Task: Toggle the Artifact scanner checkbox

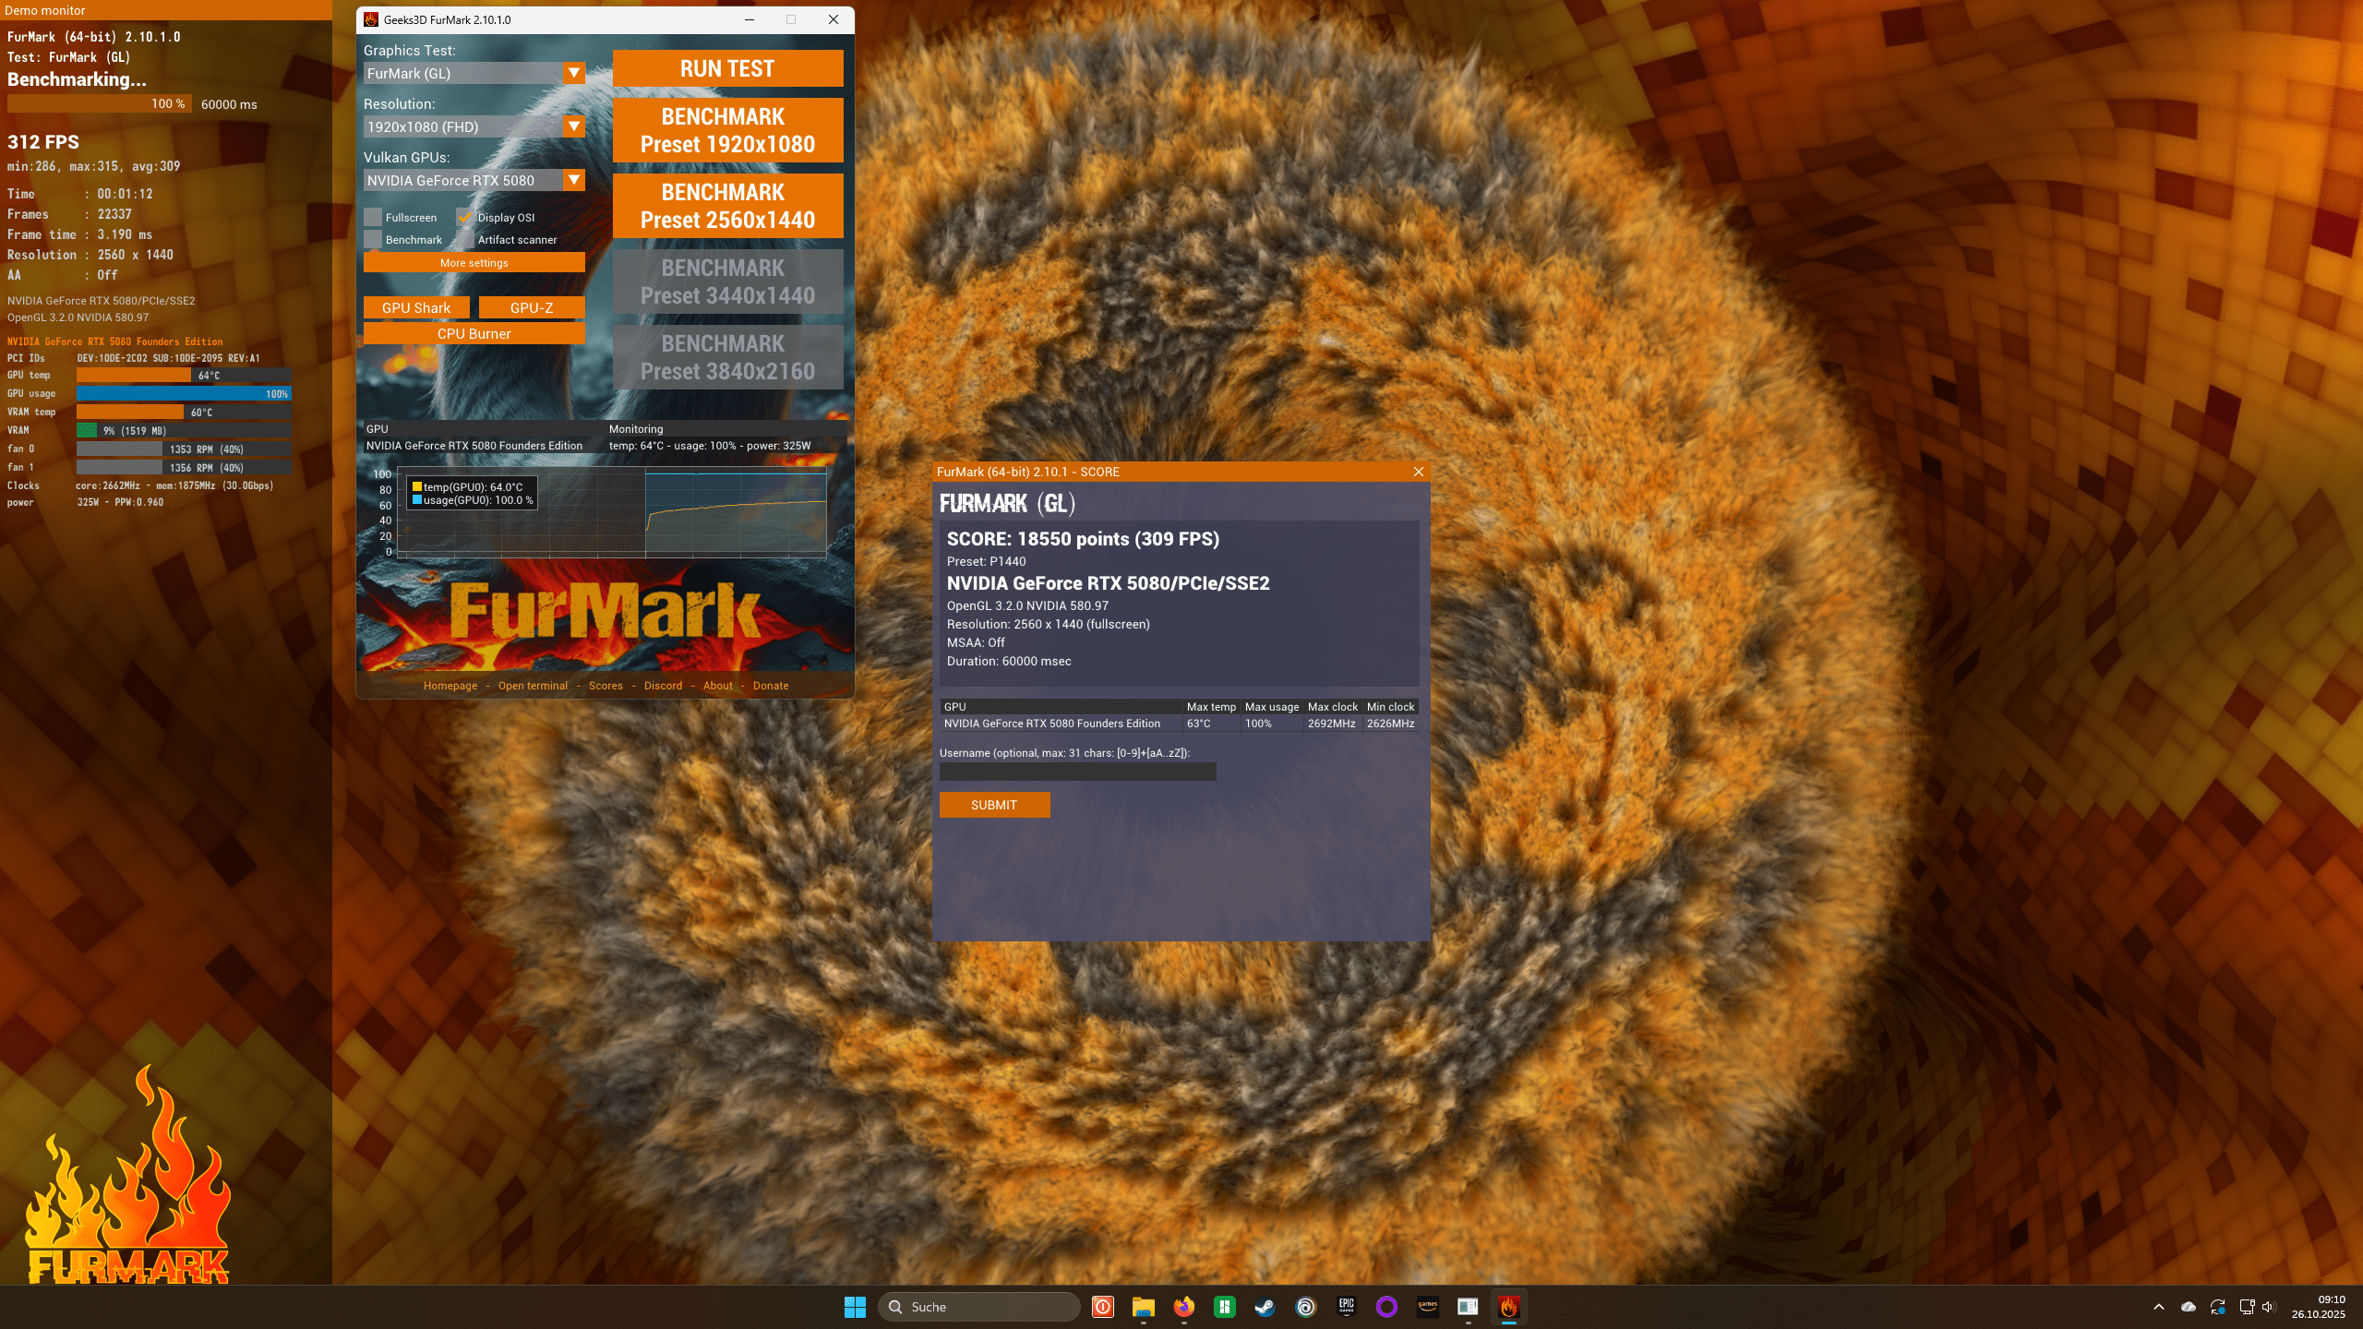Action: coord(465,240)
